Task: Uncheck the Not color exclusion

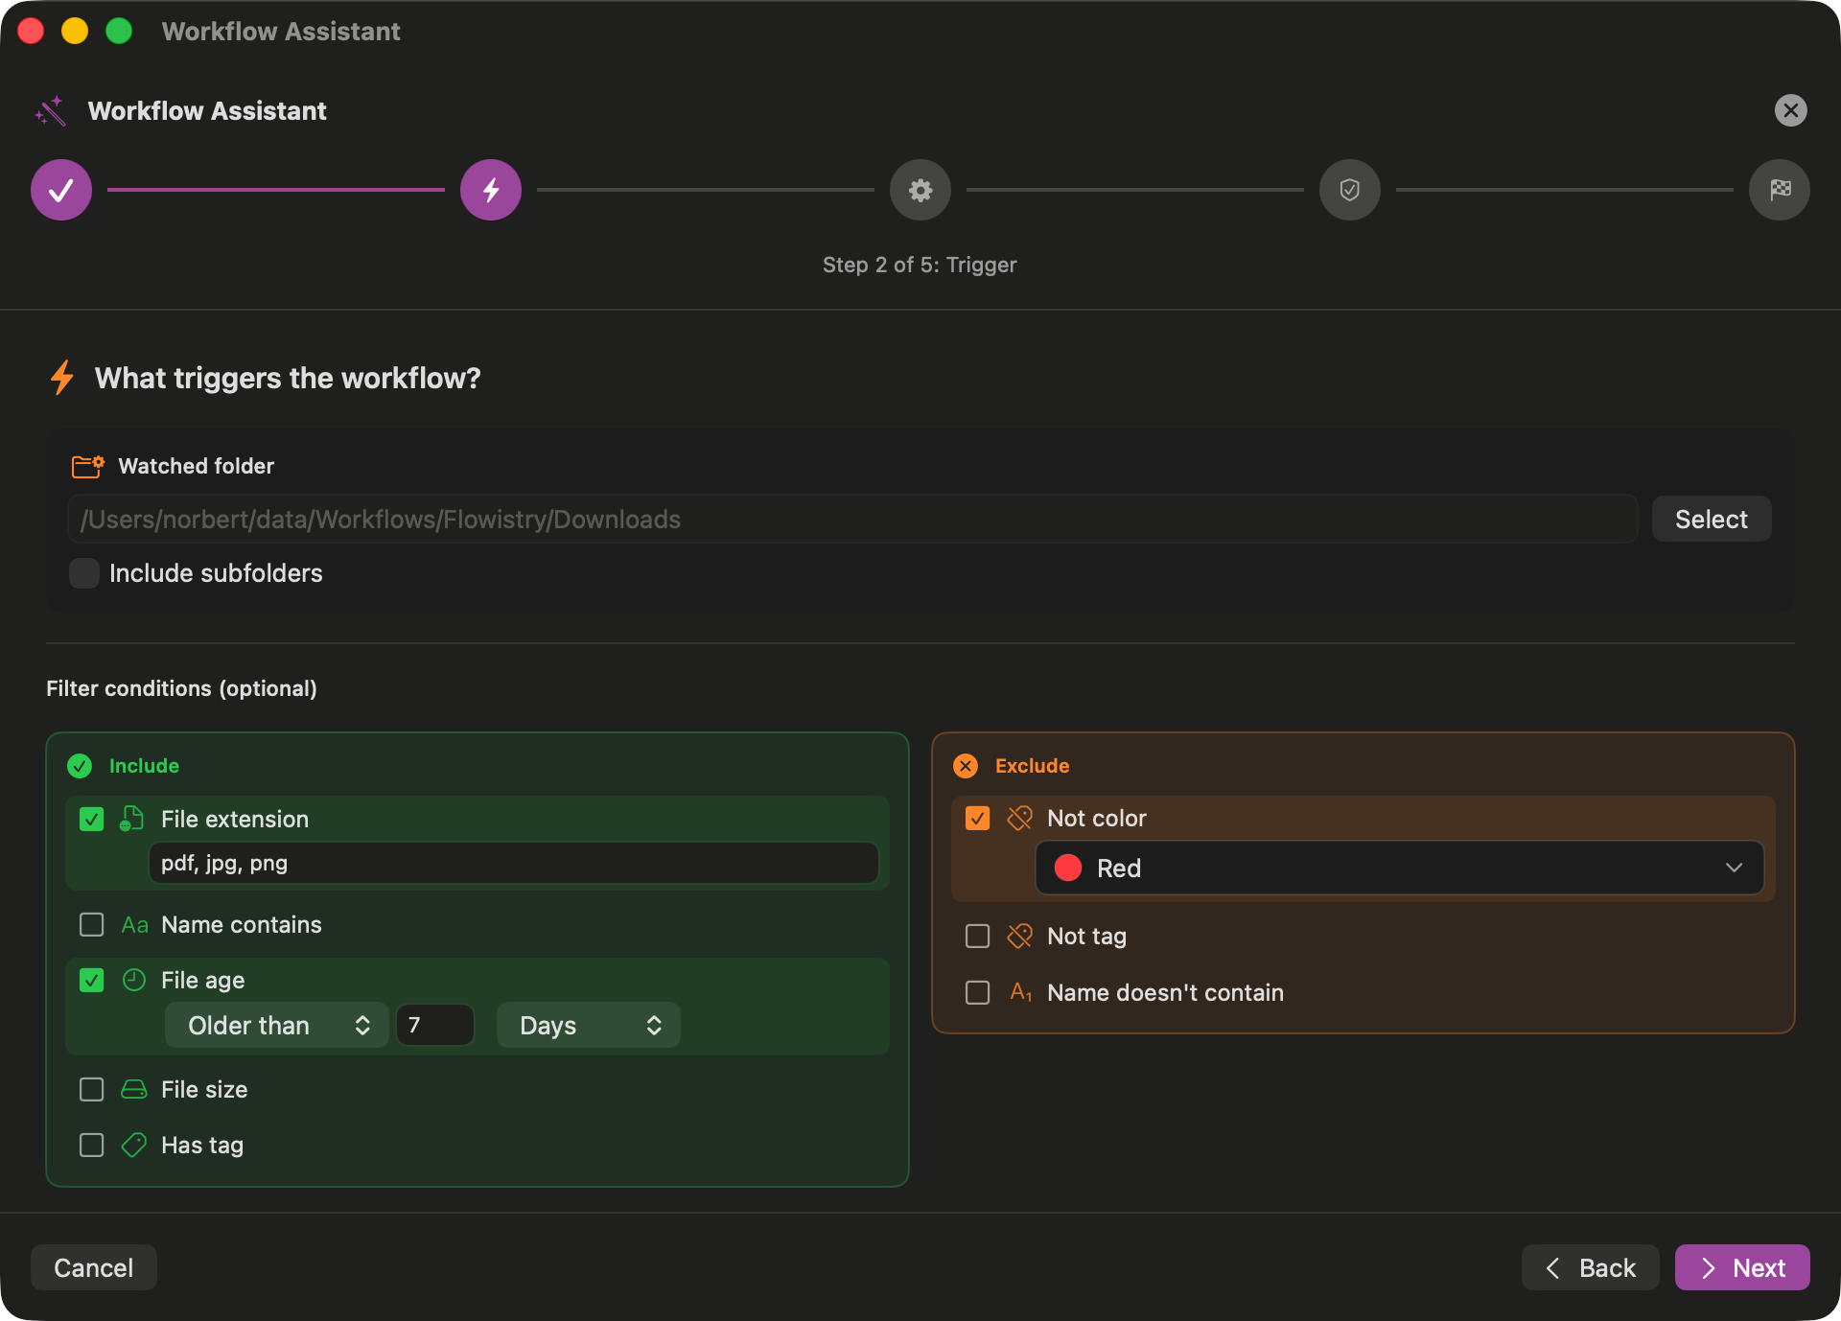Action: (978, 818)
